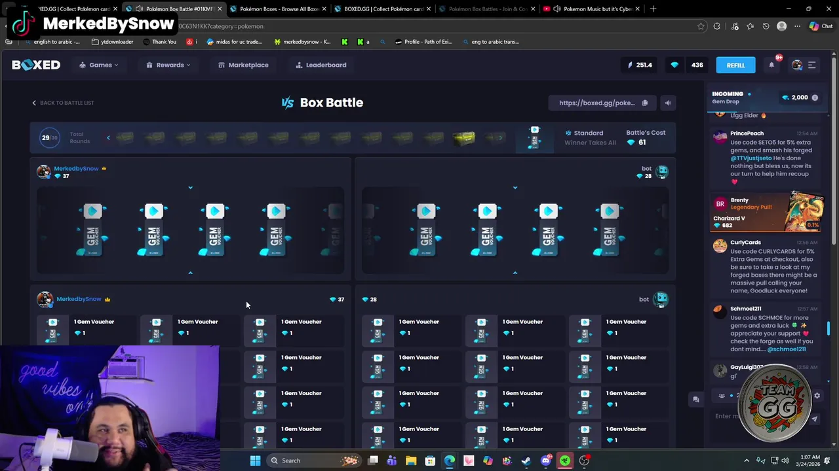
Task: Click Gem Drop info icon next to 2,000
Action: 815,97
